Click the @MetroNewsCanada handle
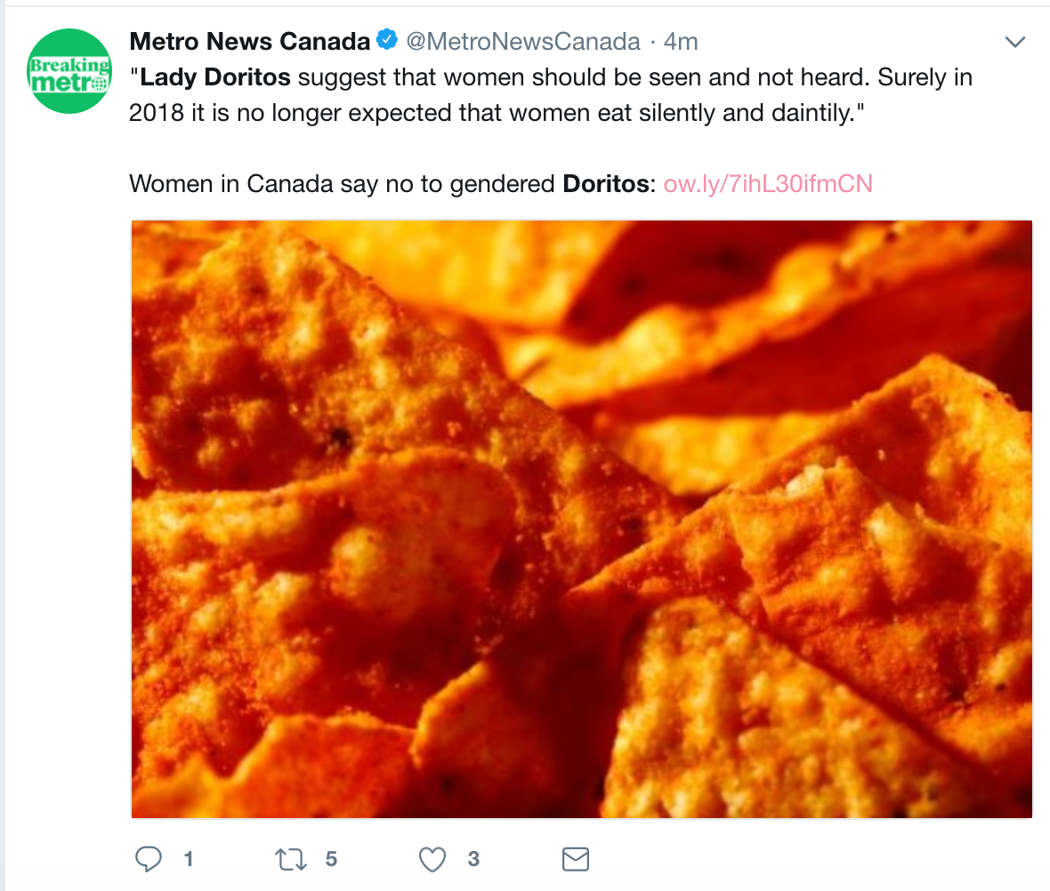Image resolution: width=1050 pixels, height=891 pixels. [522, 41]
